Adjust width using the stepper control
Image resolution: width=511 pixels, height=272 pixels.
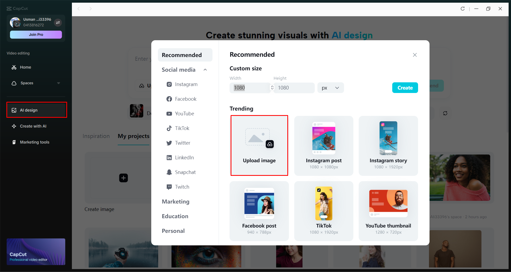(272, 88)
